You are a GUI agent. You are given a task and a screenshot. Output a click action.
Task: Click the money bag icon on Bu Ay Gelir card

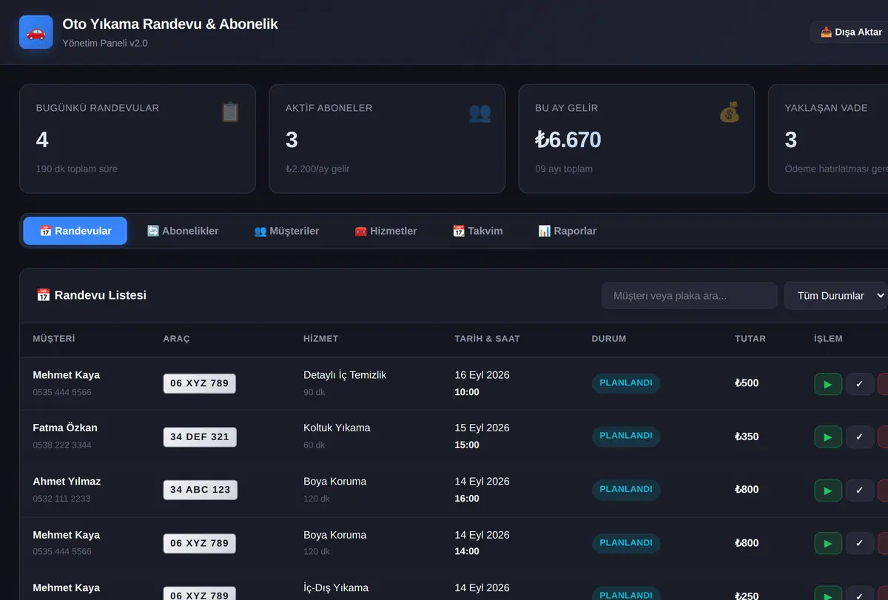point(729,112)
